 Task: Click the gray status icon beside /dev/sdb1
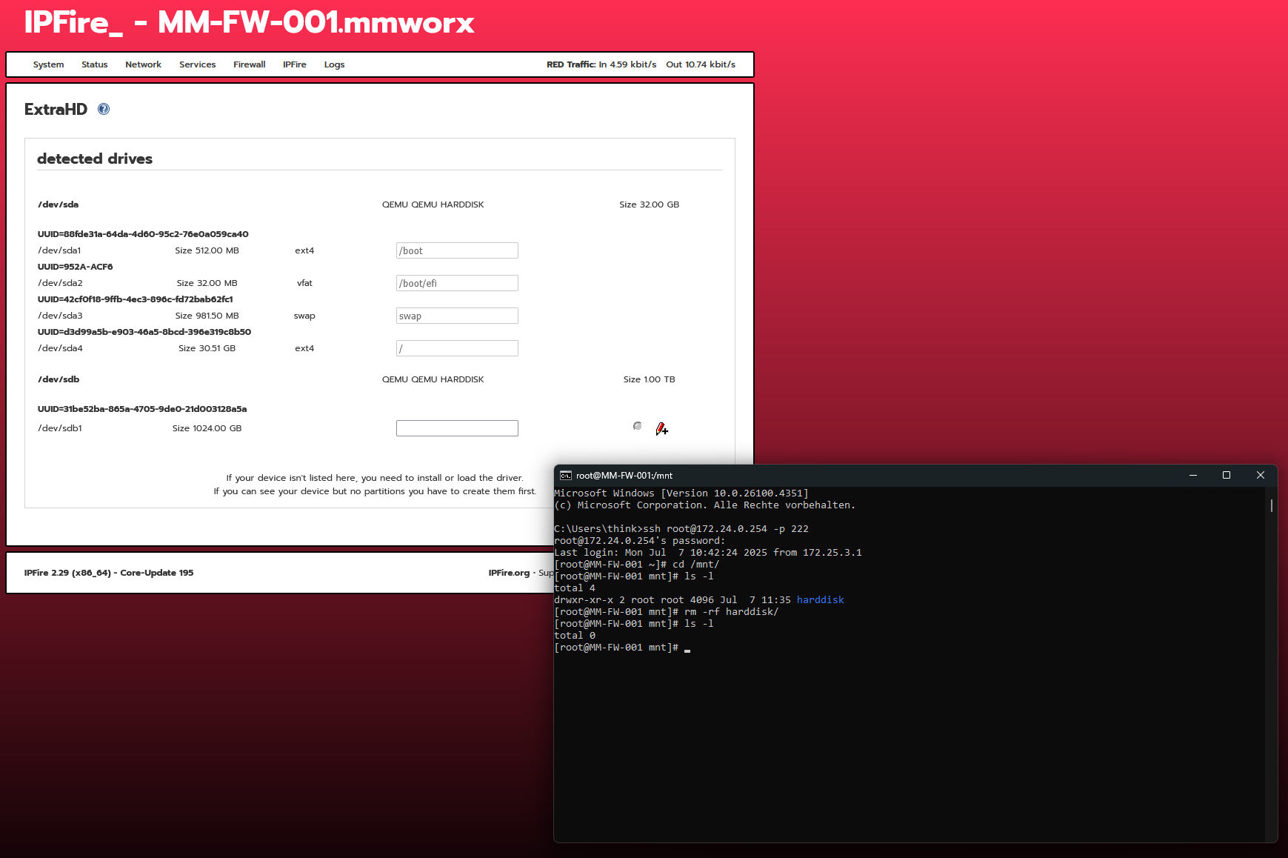pos(637,426)
